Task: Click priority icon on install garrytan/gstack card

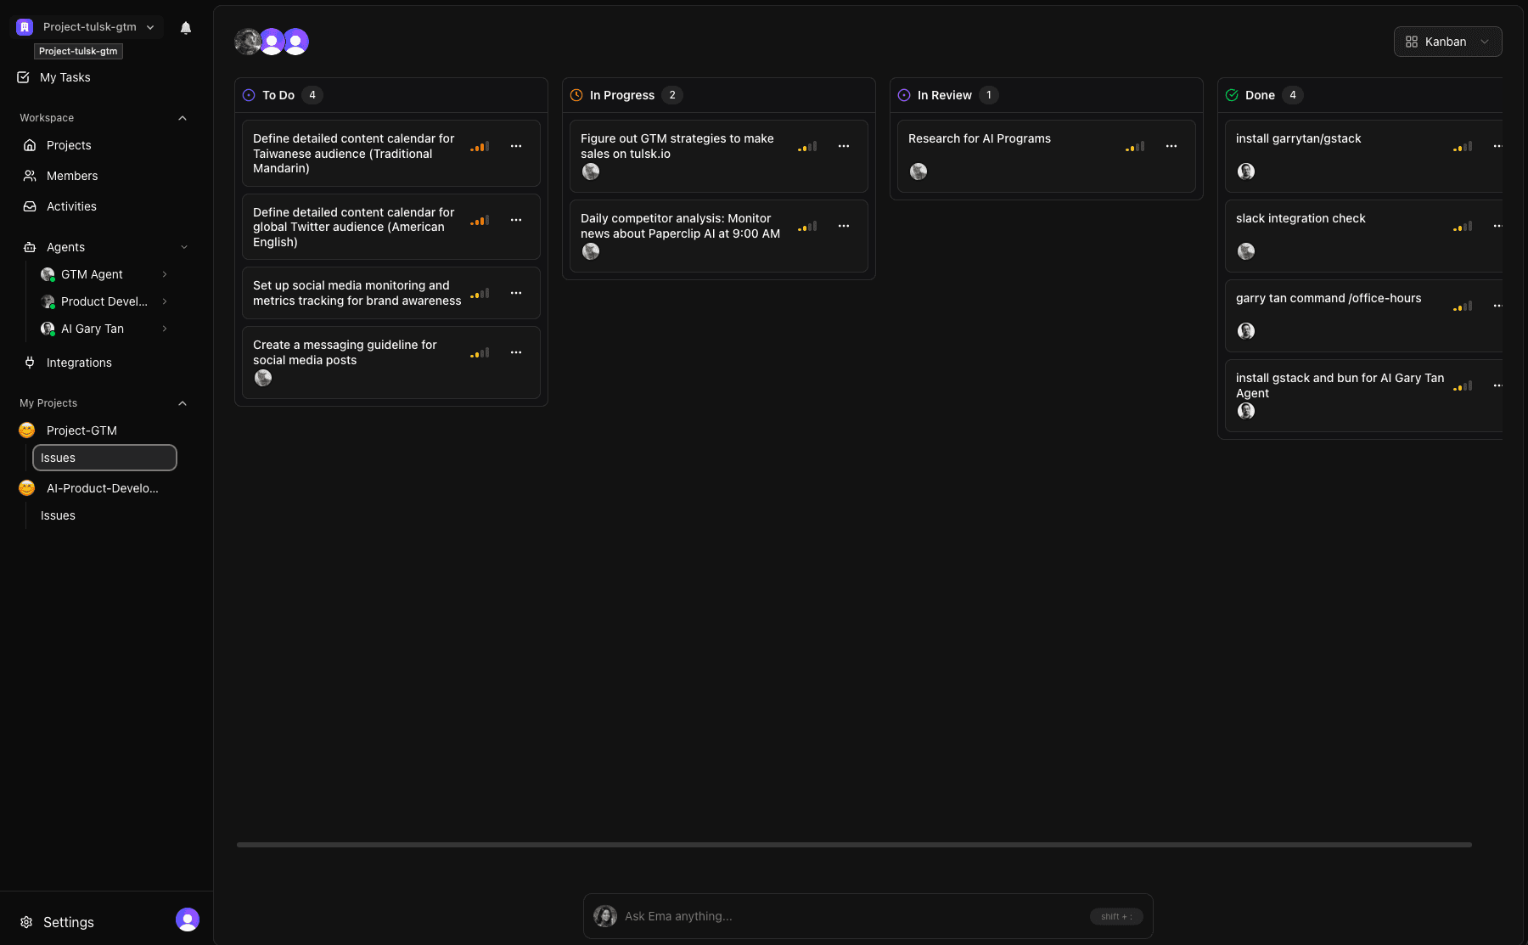Action: click(x=1462, y=147)
